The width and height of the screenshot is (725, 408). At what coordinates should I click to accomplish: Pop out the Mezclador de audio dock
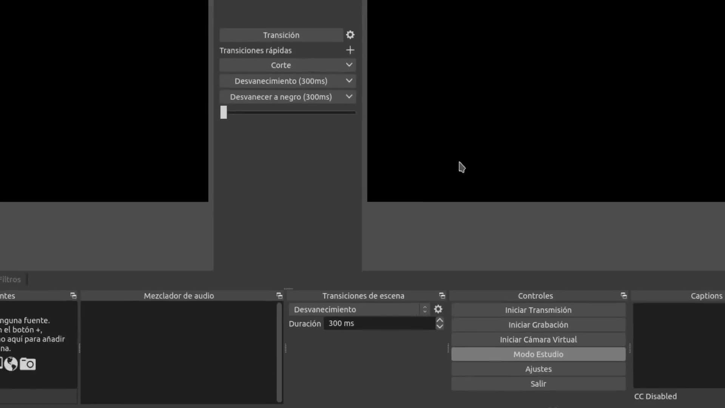tap(279, 296)
